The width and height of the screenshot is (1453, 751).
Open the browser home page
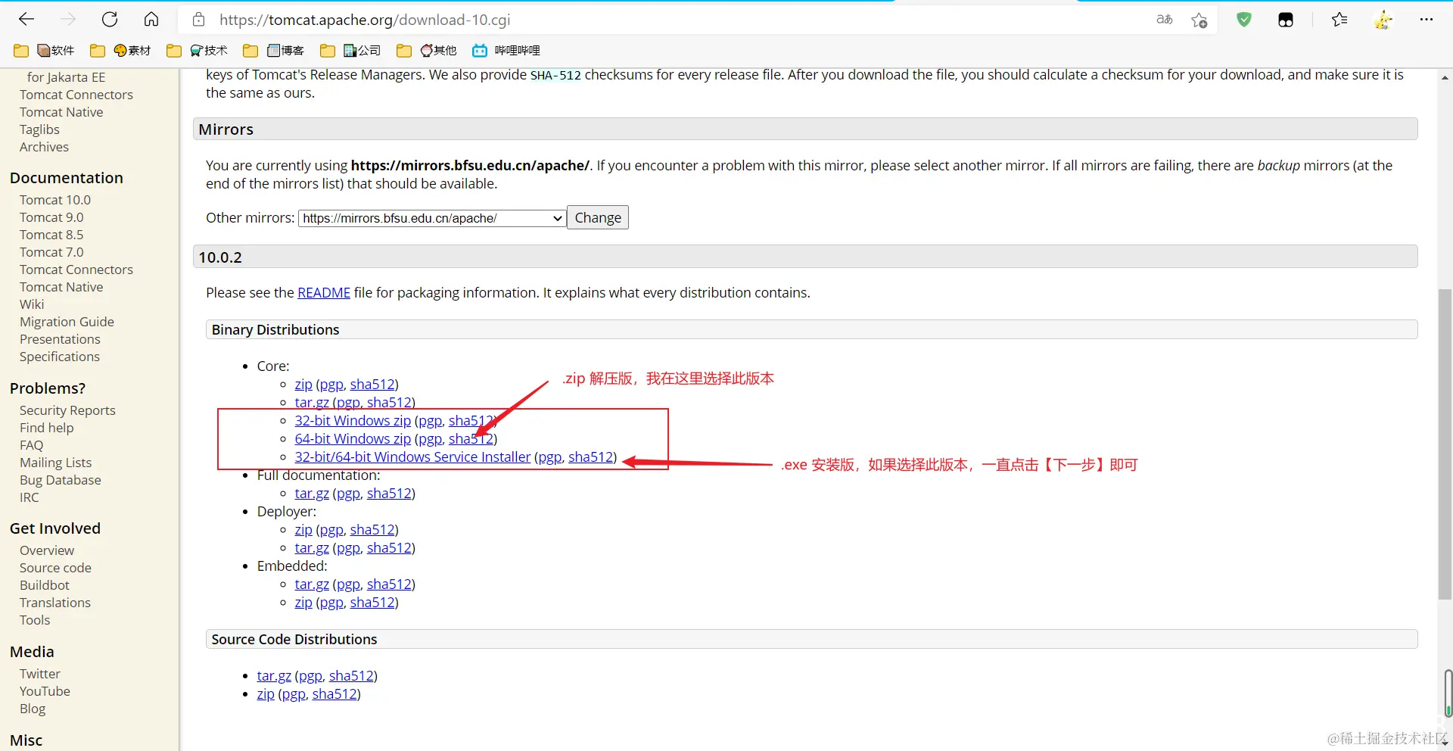tap(151, 20)
